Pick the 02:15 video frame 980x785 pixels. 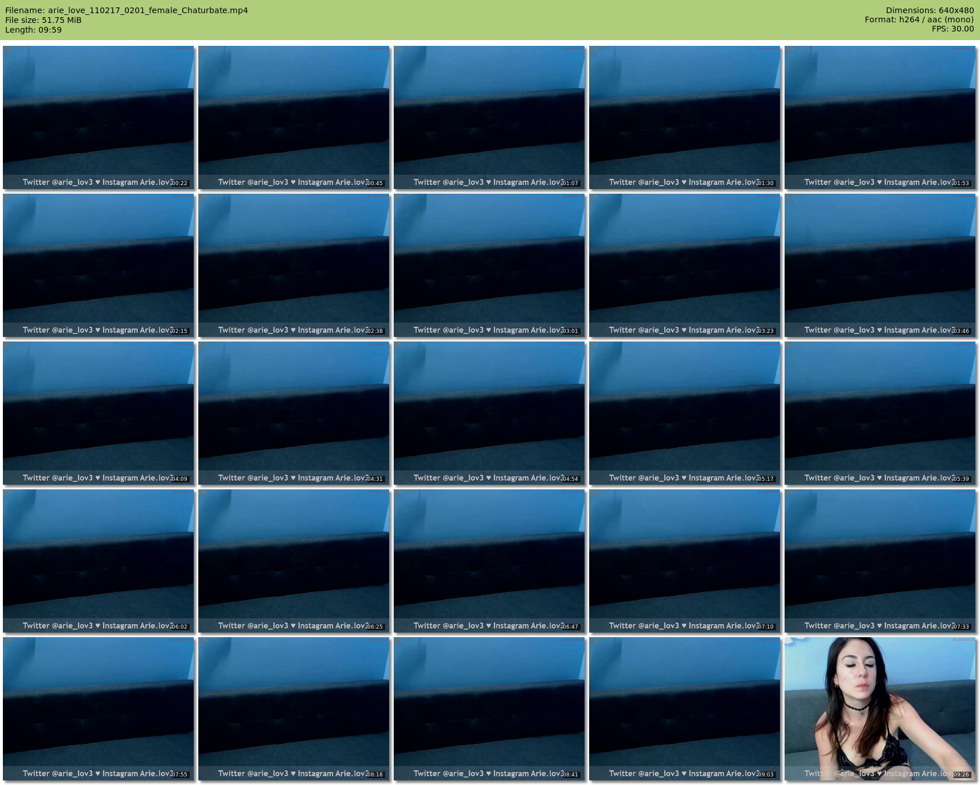(x=98, y=265)
